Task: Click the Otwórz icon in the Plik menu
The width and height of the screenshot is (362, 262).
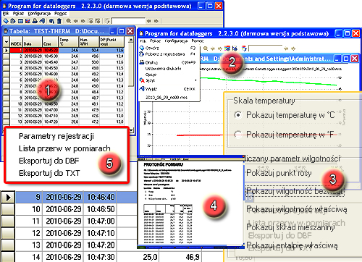Action: pyautogui.click(x=142, y=48)
